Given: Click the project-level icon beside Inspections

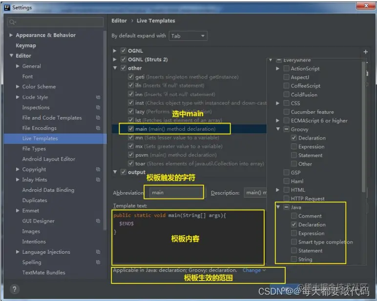Looking at the screenshot, I should click(98, 107).
